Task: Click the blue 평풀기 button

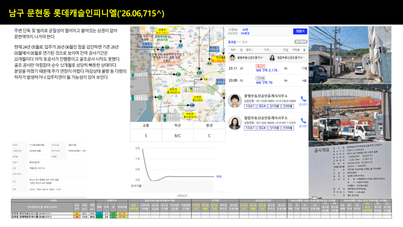Action: click(300, 32)
